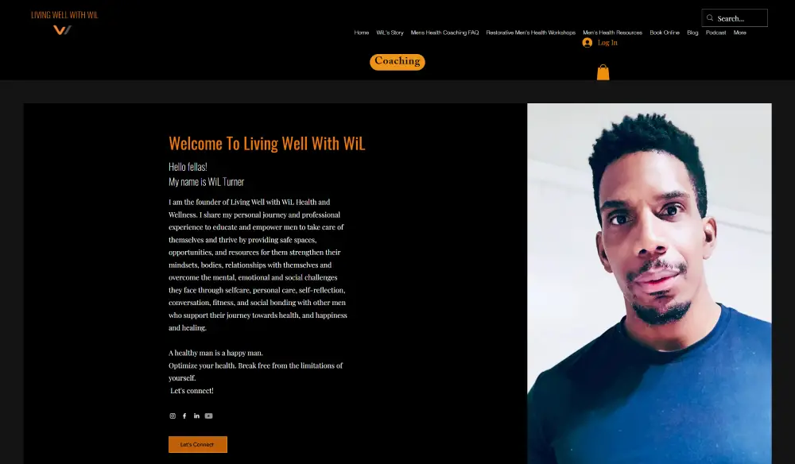
Task: Click the magnifier icon in search box
Action: click(x=710, y=18)
